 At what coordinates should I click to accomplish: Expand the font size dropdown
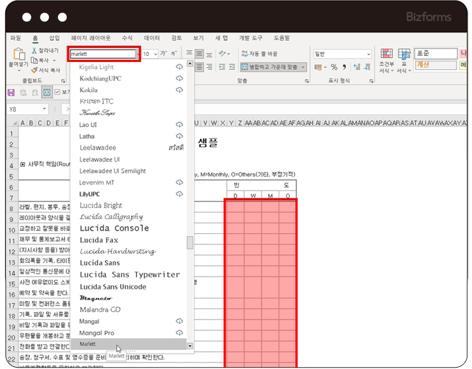154,53
